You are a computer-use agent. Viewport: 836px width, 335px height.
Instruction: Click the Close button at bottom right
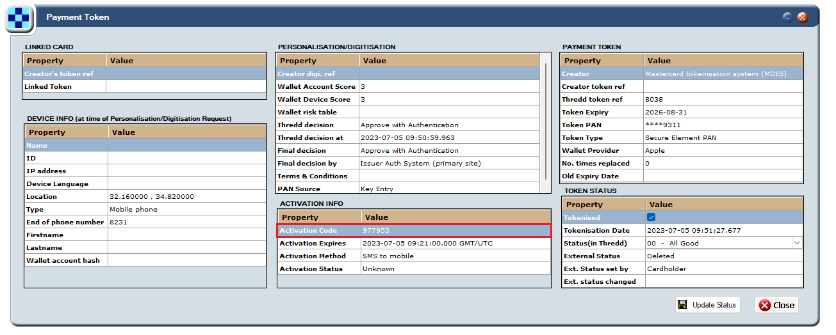pos(776,305)
